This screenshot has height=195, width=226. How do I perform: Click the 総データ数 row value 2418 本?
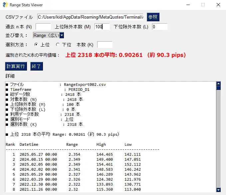point(73,95)
